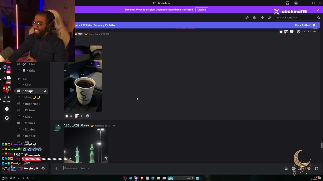
Task: Open User Settings gear icon
Action: [43, 168]
